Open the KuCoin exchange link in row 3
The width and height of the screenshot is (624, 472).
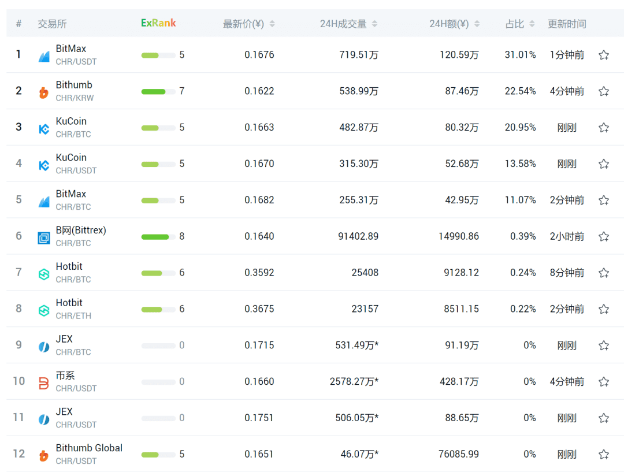pyautogui.click(x=71, y=121)
